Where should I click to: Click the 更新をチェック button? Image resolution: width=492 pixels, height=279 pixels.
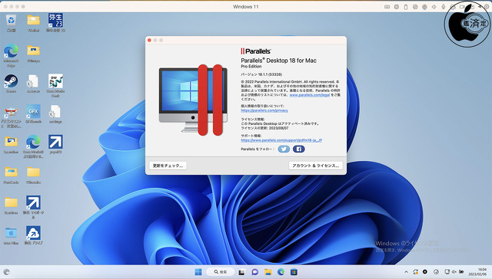168,166
